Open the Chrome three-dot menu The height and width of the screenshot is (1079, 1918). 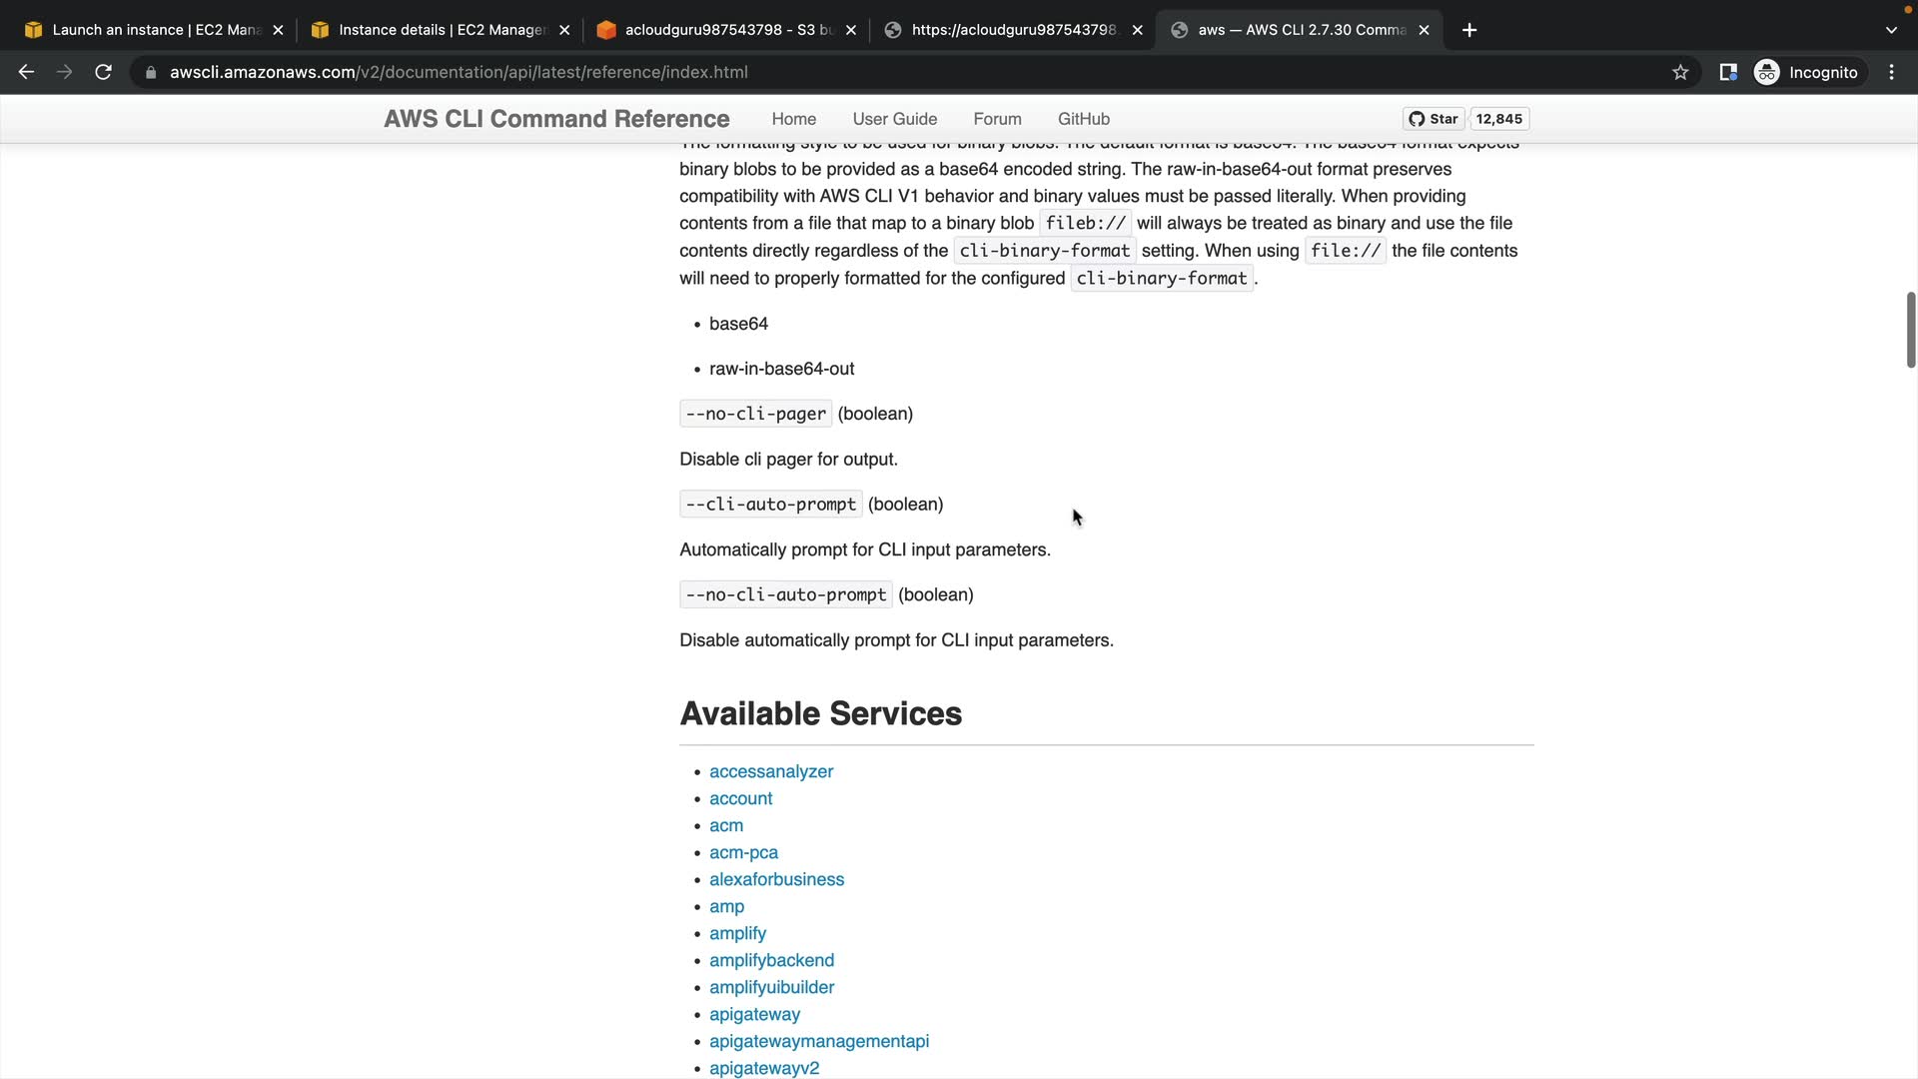point(1892,72)
